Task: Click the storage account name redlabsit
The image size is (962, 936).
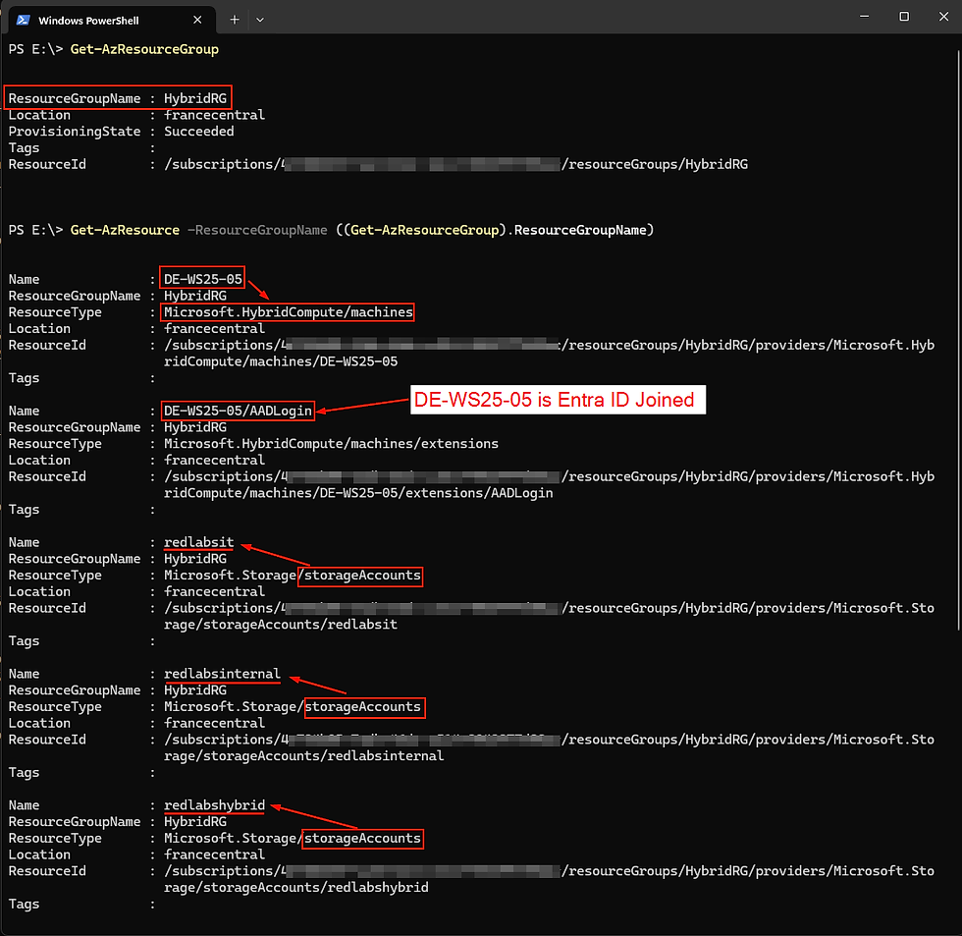Action: pos(198,542)
